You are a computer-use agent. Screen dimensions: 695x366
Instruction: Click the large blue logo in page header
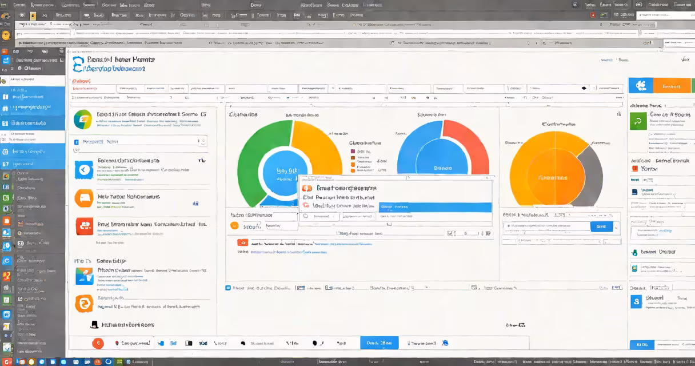(x=78, y=63)
